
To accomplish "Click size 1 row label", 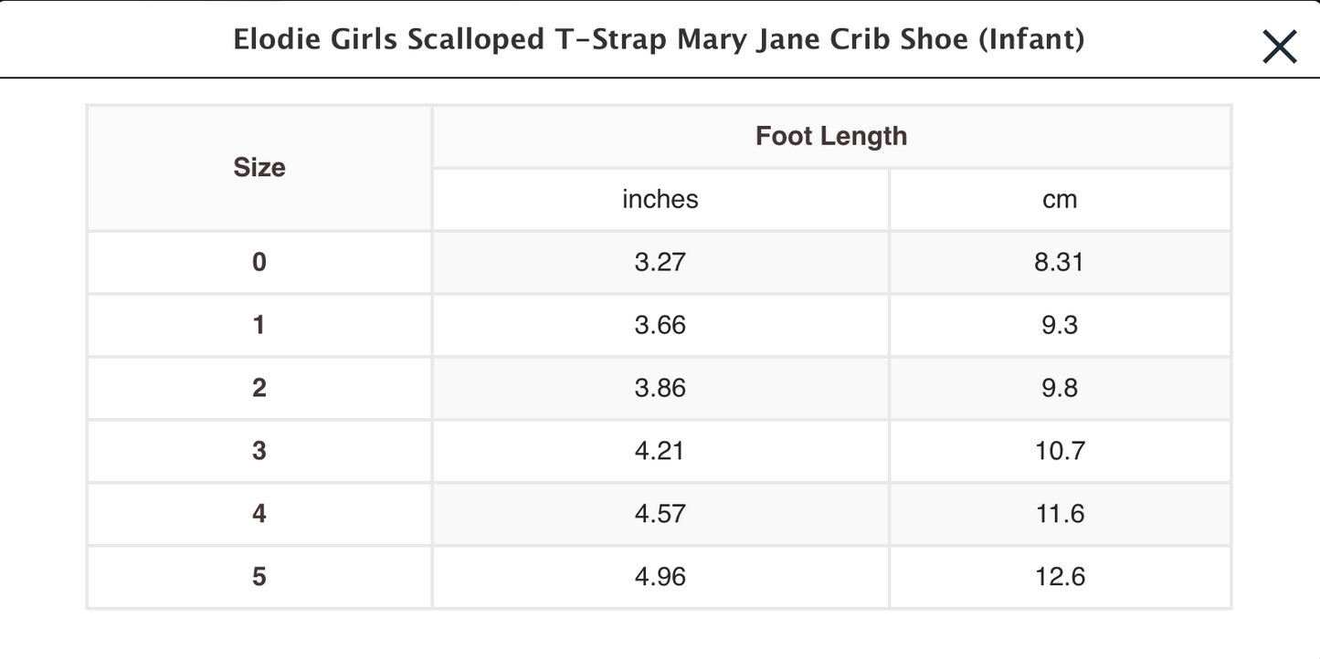I will [x=259, y=325].
